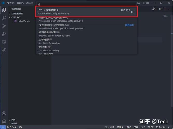This screenshot has width=173, height=129.
Task: Select Sort Lines Descending command
Action: point(87,41)
